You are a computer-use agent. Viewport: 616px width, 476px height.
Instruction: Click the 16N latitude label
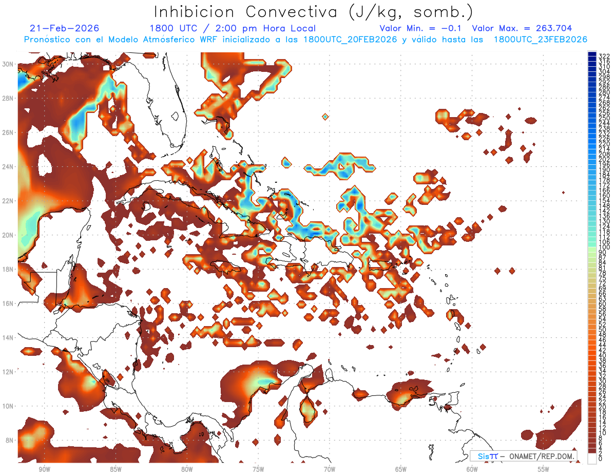[x=8, y=303]
